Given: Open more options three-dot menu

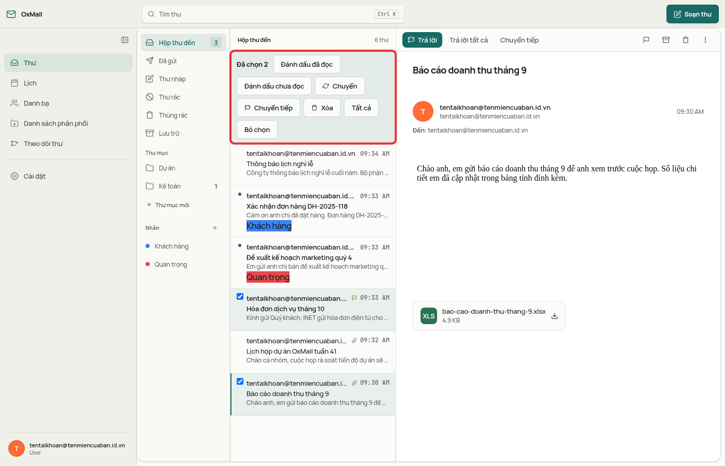Looking at the screenshot, I should [x=705, y=40].
